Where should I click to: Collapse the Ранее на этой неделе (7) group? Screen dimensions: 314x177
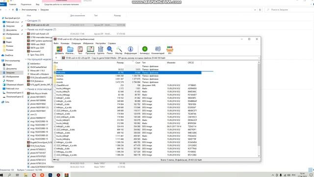pyautogui.click(x=26, y=29)
